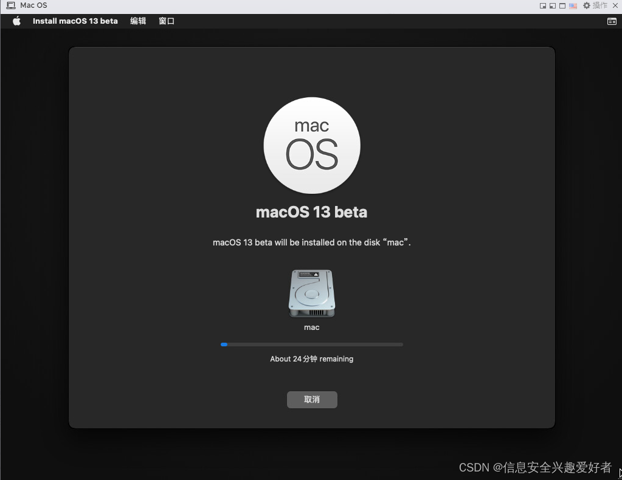622x480 pixels.
Task: Click the 'mac' disk name label
Action: pos(312,327)
